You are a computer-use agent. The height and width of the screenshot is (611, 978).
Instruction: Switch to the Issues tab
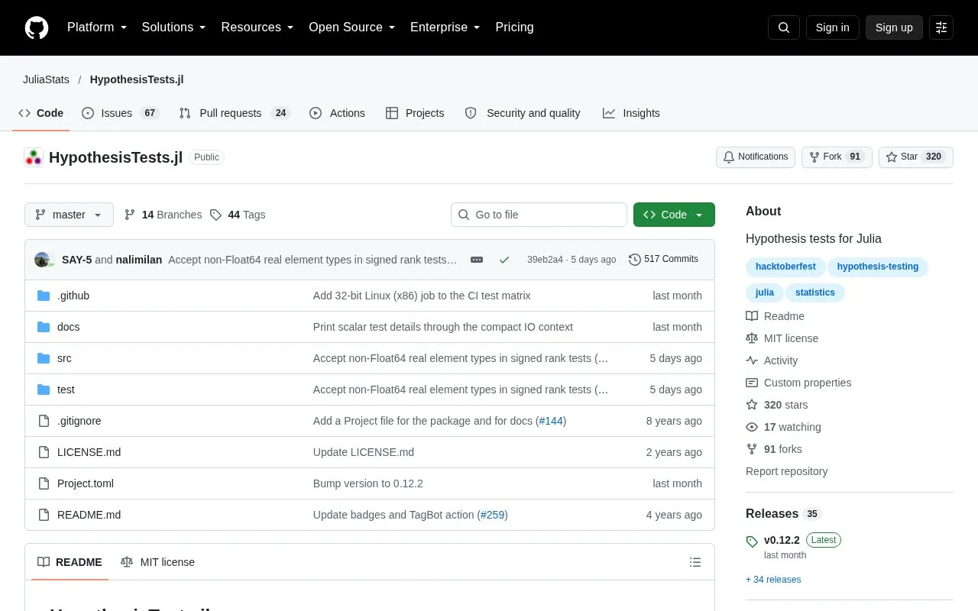(x=120, y=113)
